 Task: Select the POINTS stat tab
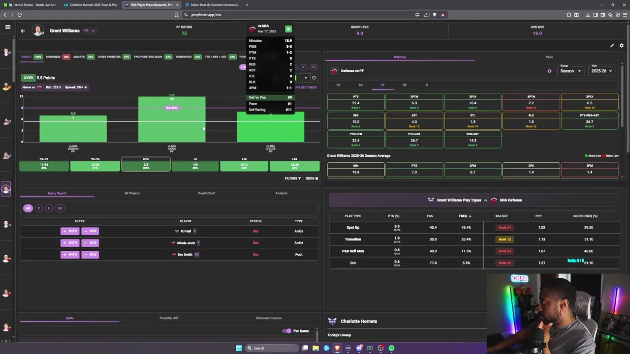pyautogui.click(x=31, y=57)
